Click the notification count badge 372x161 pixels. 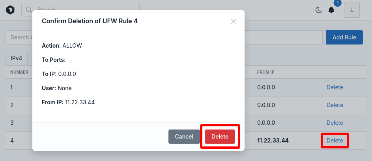click(337, 3)
